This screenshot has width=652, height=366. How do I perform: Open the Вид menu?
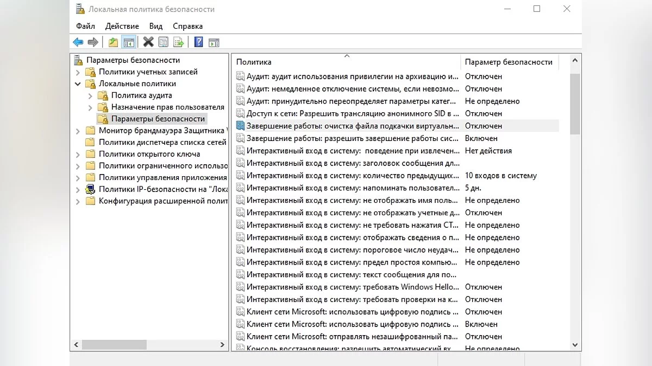click(x=155, y=26)
